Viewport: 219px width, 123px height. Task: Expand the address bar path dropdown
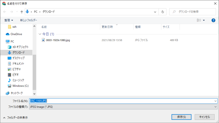155,12
